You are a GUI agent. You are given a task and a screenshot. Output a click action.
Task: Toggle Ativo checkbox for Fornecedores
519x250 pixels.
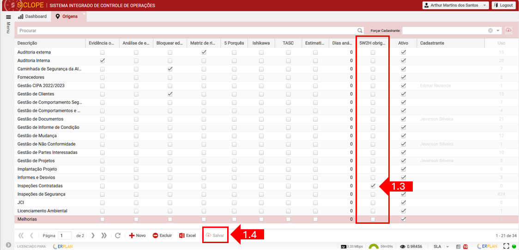coord(403,77)
